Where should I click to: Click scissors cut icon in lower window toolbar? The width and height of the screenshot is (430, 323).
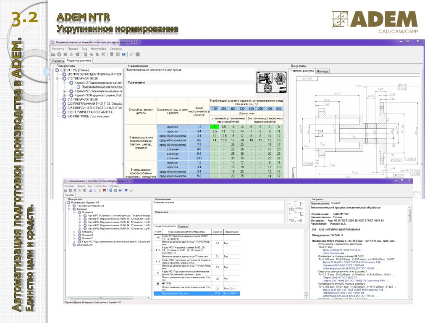(91, 191)
